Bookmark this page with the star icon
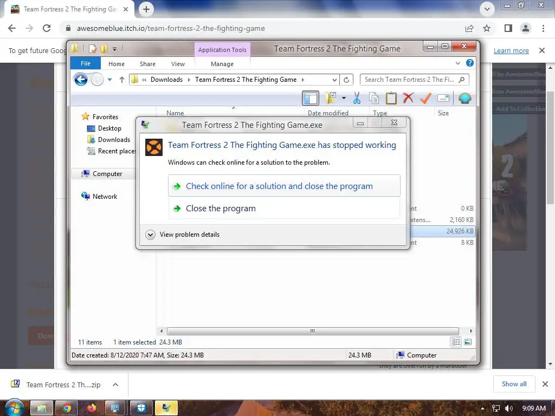This screenshot has height=416, width=555. click(x=487, y=28)
